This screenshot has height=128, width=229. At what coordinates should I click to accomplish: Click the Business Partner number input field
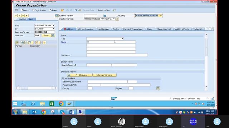pyautogui.click(x=91, y=16)
